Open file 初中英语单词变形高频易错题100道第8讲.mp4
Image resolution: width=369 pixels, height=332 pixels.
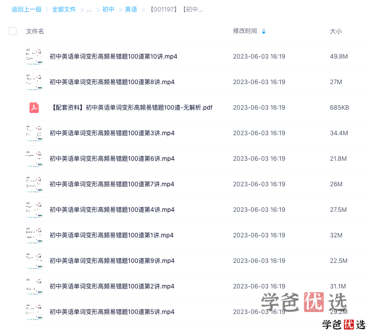pyautogui.click(x=112, y=82)
